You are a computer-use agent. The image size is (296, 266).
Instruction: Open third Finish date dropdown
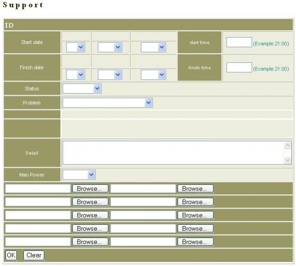153,75
